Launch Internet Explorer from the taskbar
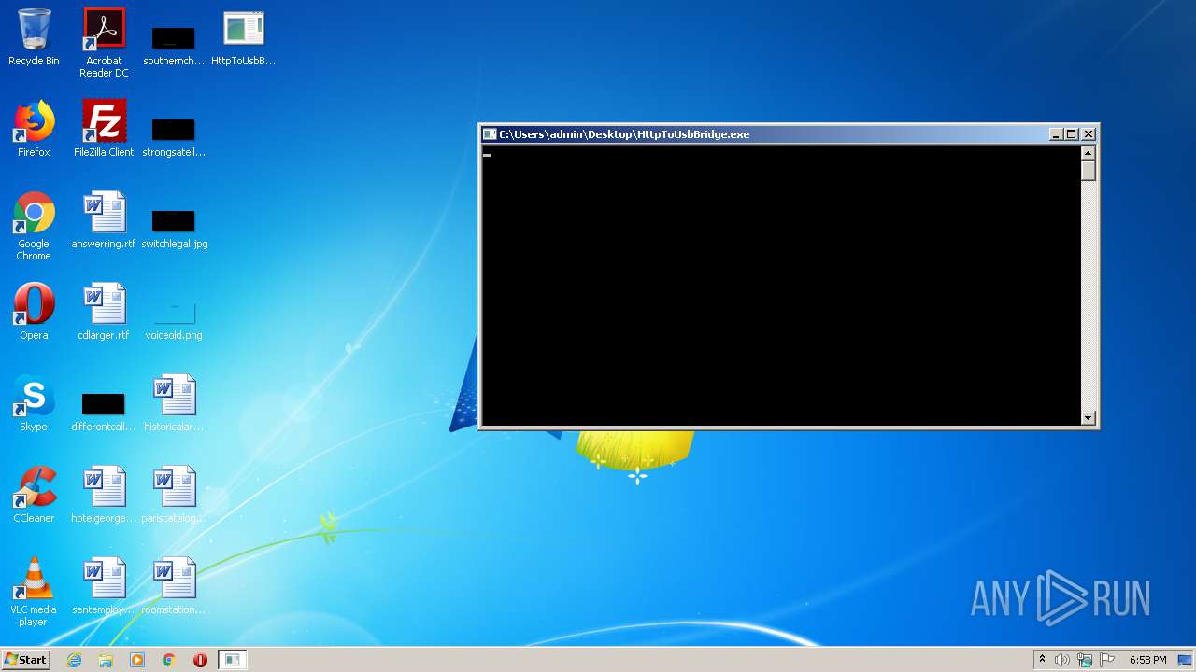The height and width of the screenshot is (672, 1196). pos(75,660)
